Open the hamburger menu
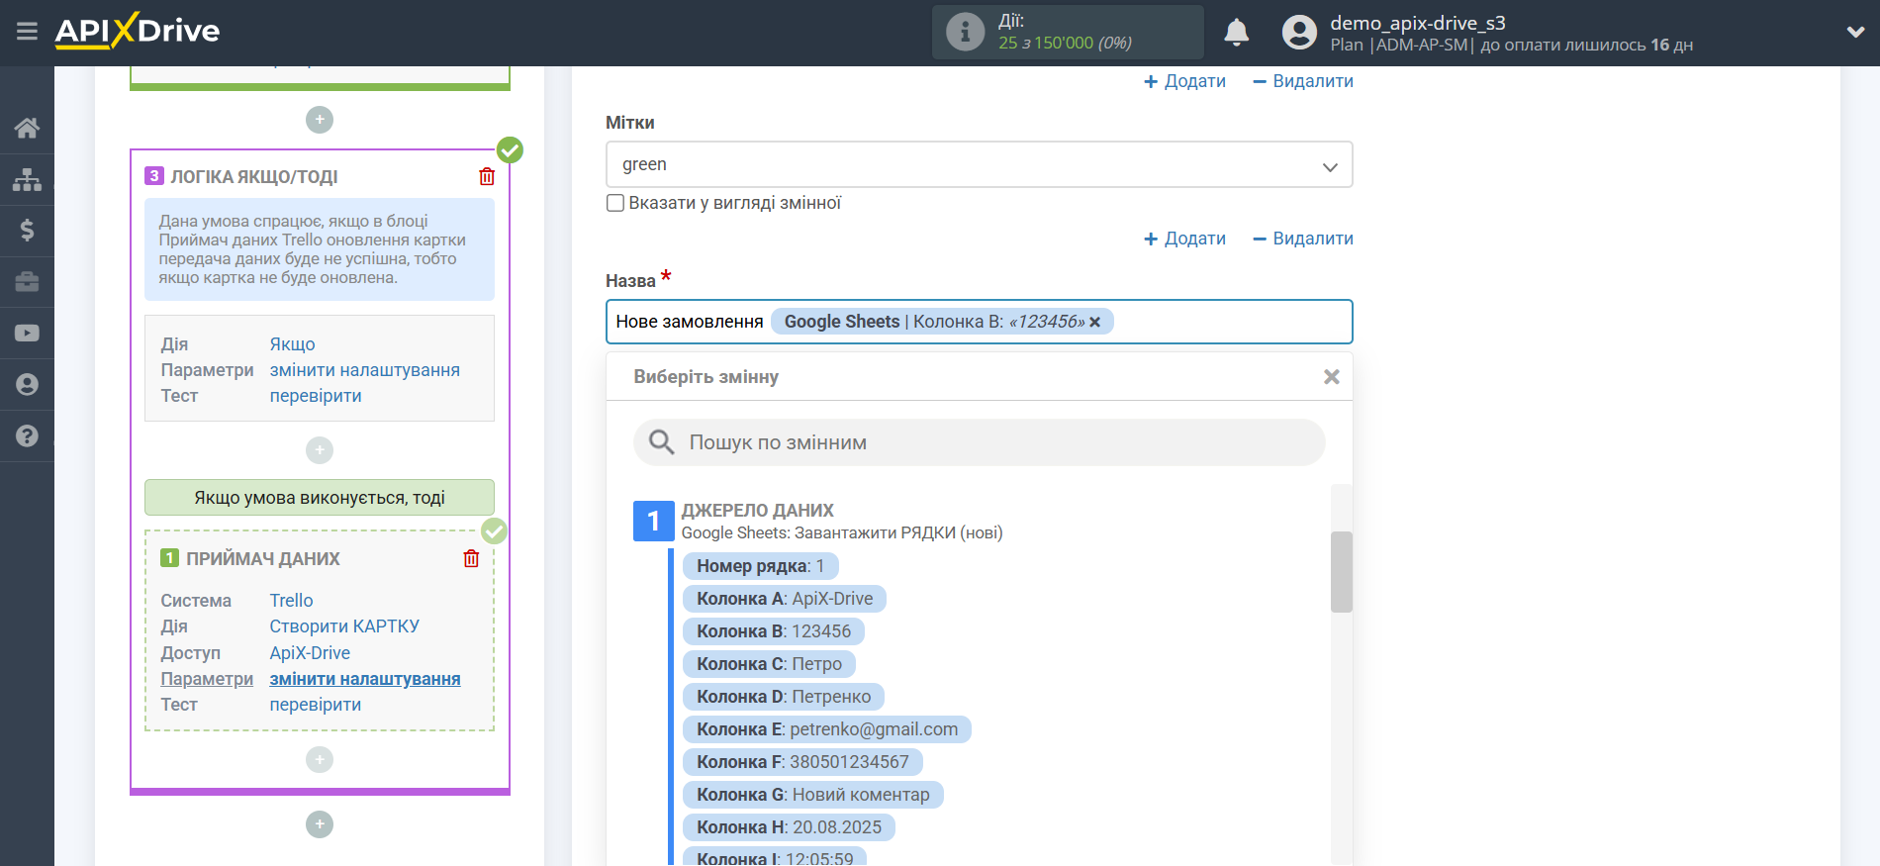The width and height of the screenshot is (1880, 866). click(x=27, y=32)
